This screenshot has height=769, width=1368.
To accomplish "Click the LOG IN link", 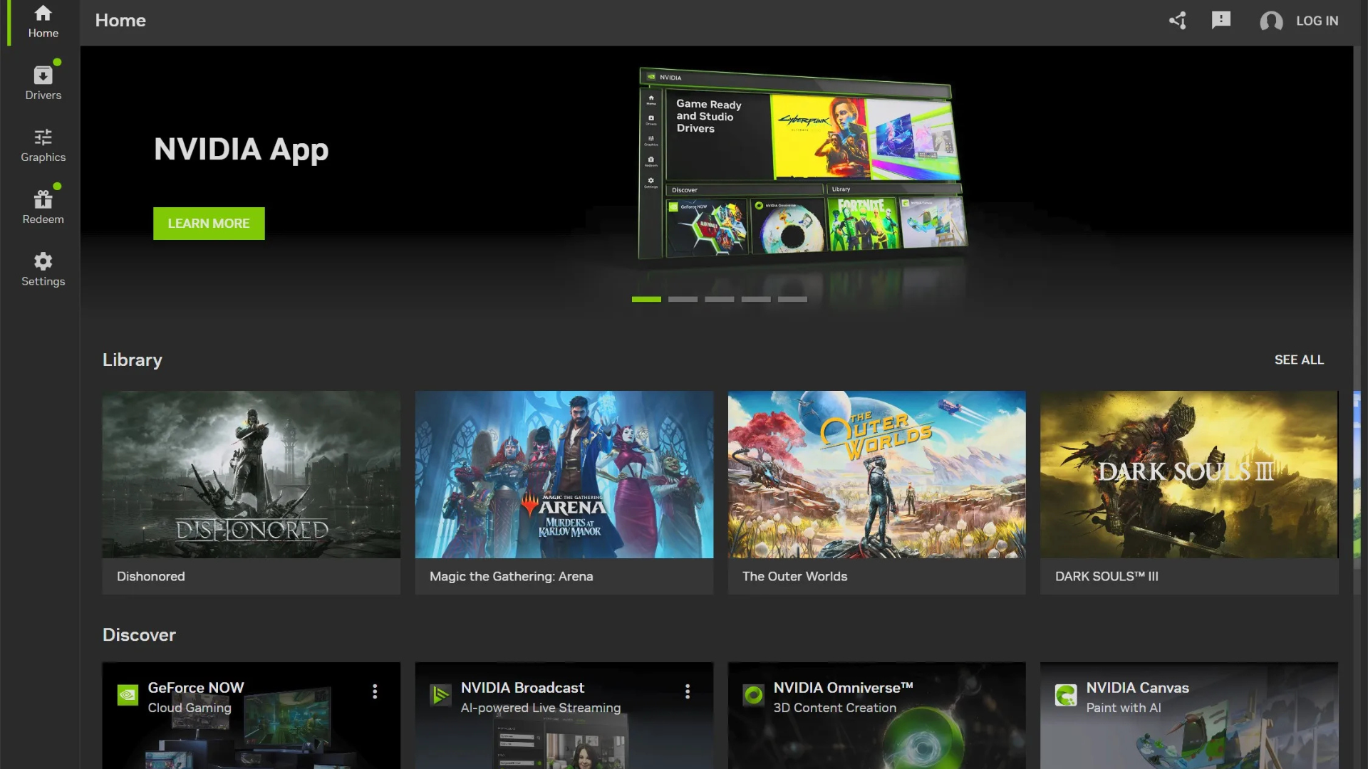I will (1317, 21).
